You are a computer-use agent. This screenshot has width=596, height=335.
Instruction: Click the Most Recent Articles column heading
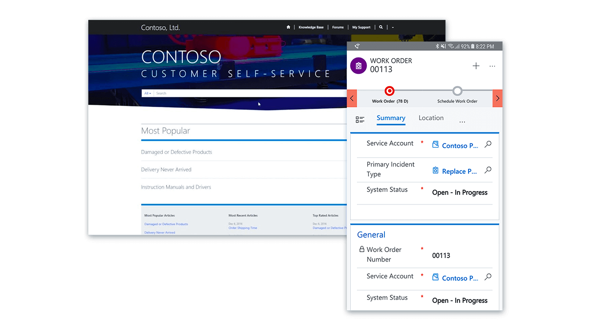tap(243, 216)
